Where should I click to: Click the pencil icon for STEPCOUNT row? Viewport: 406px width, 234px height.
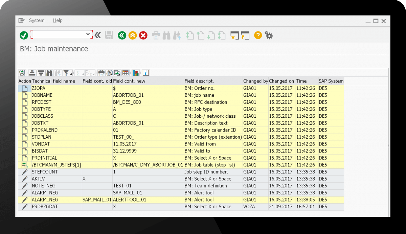click(x=24, y=172)
